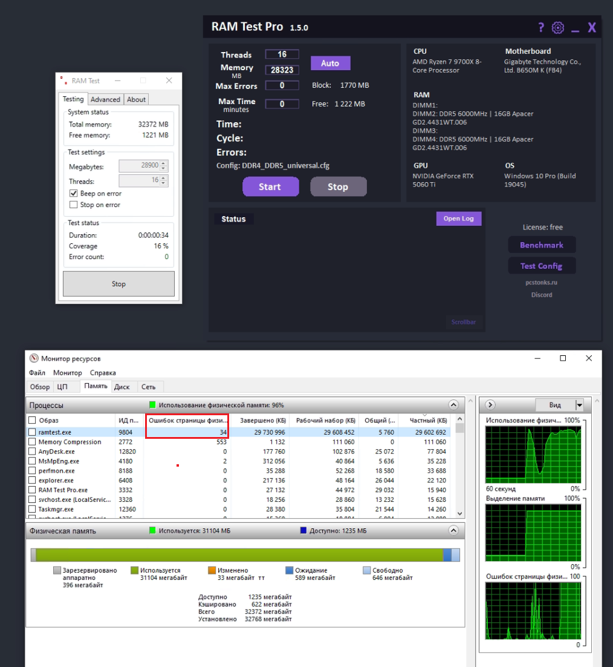This screenshot has height=667, width=613.
Task: Check the ramtest.exe process checkbox
Action: [32, 432]
